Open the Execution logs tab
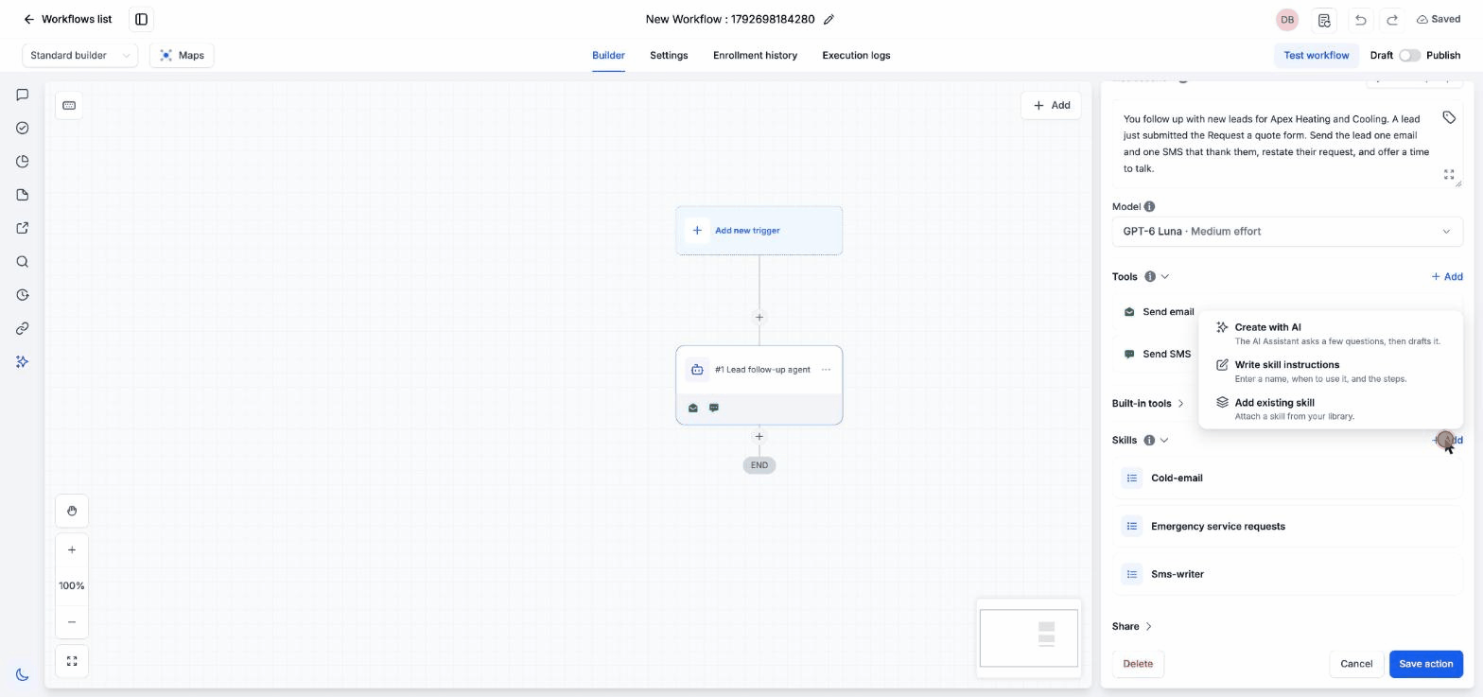 pyautogui.click(x=856, y=56)
